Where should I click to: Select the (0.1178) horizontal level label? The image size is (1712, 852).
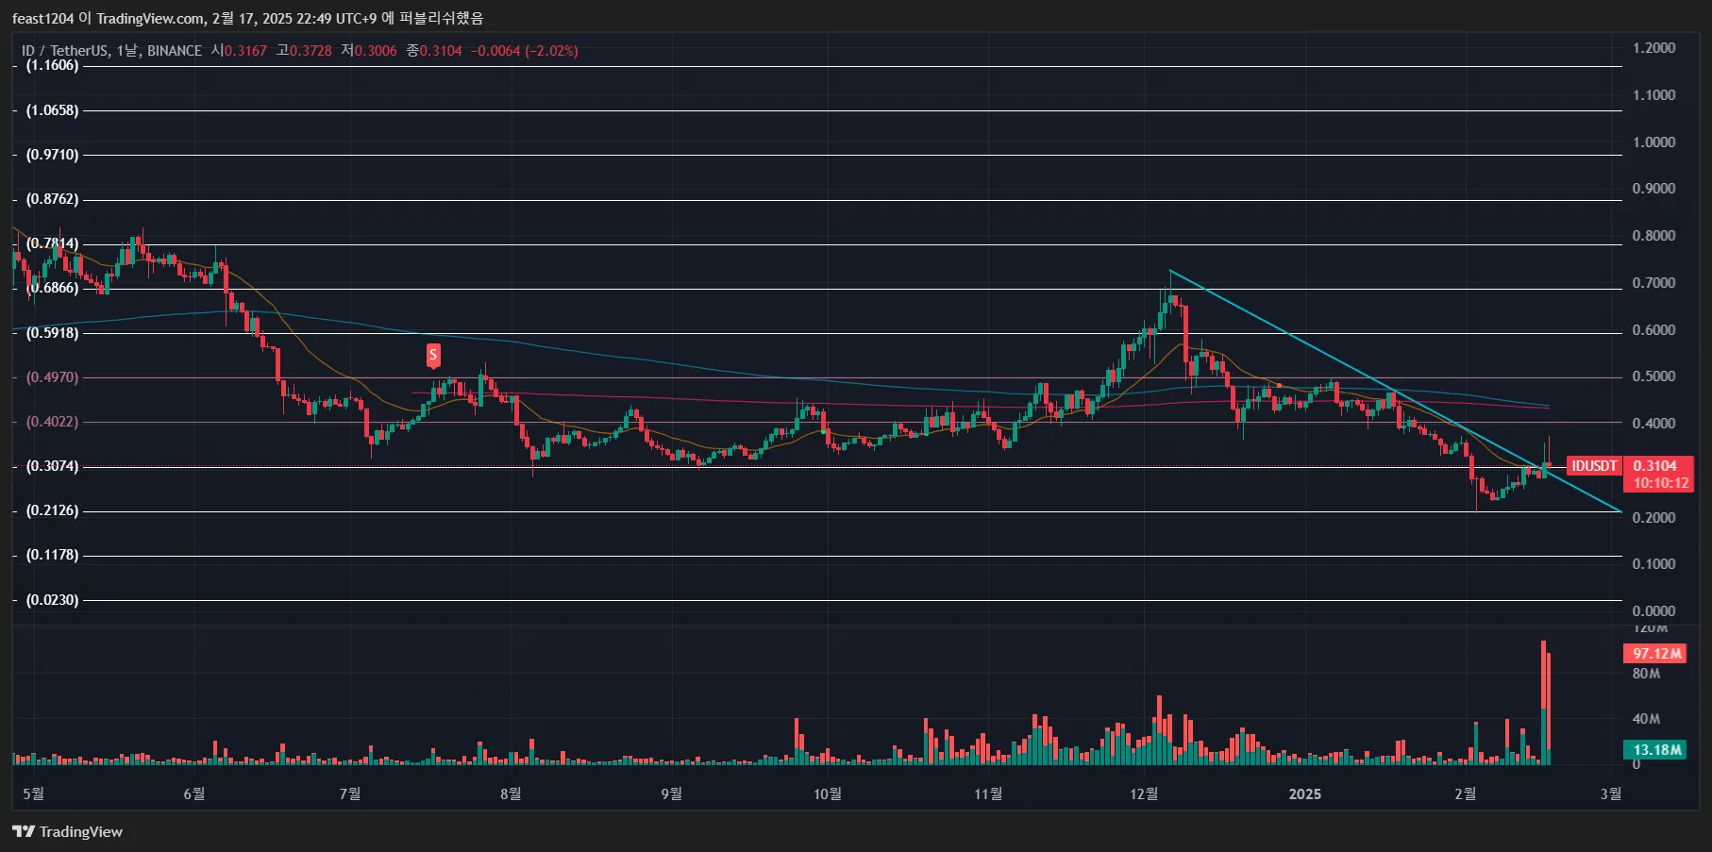coord(53,555)
